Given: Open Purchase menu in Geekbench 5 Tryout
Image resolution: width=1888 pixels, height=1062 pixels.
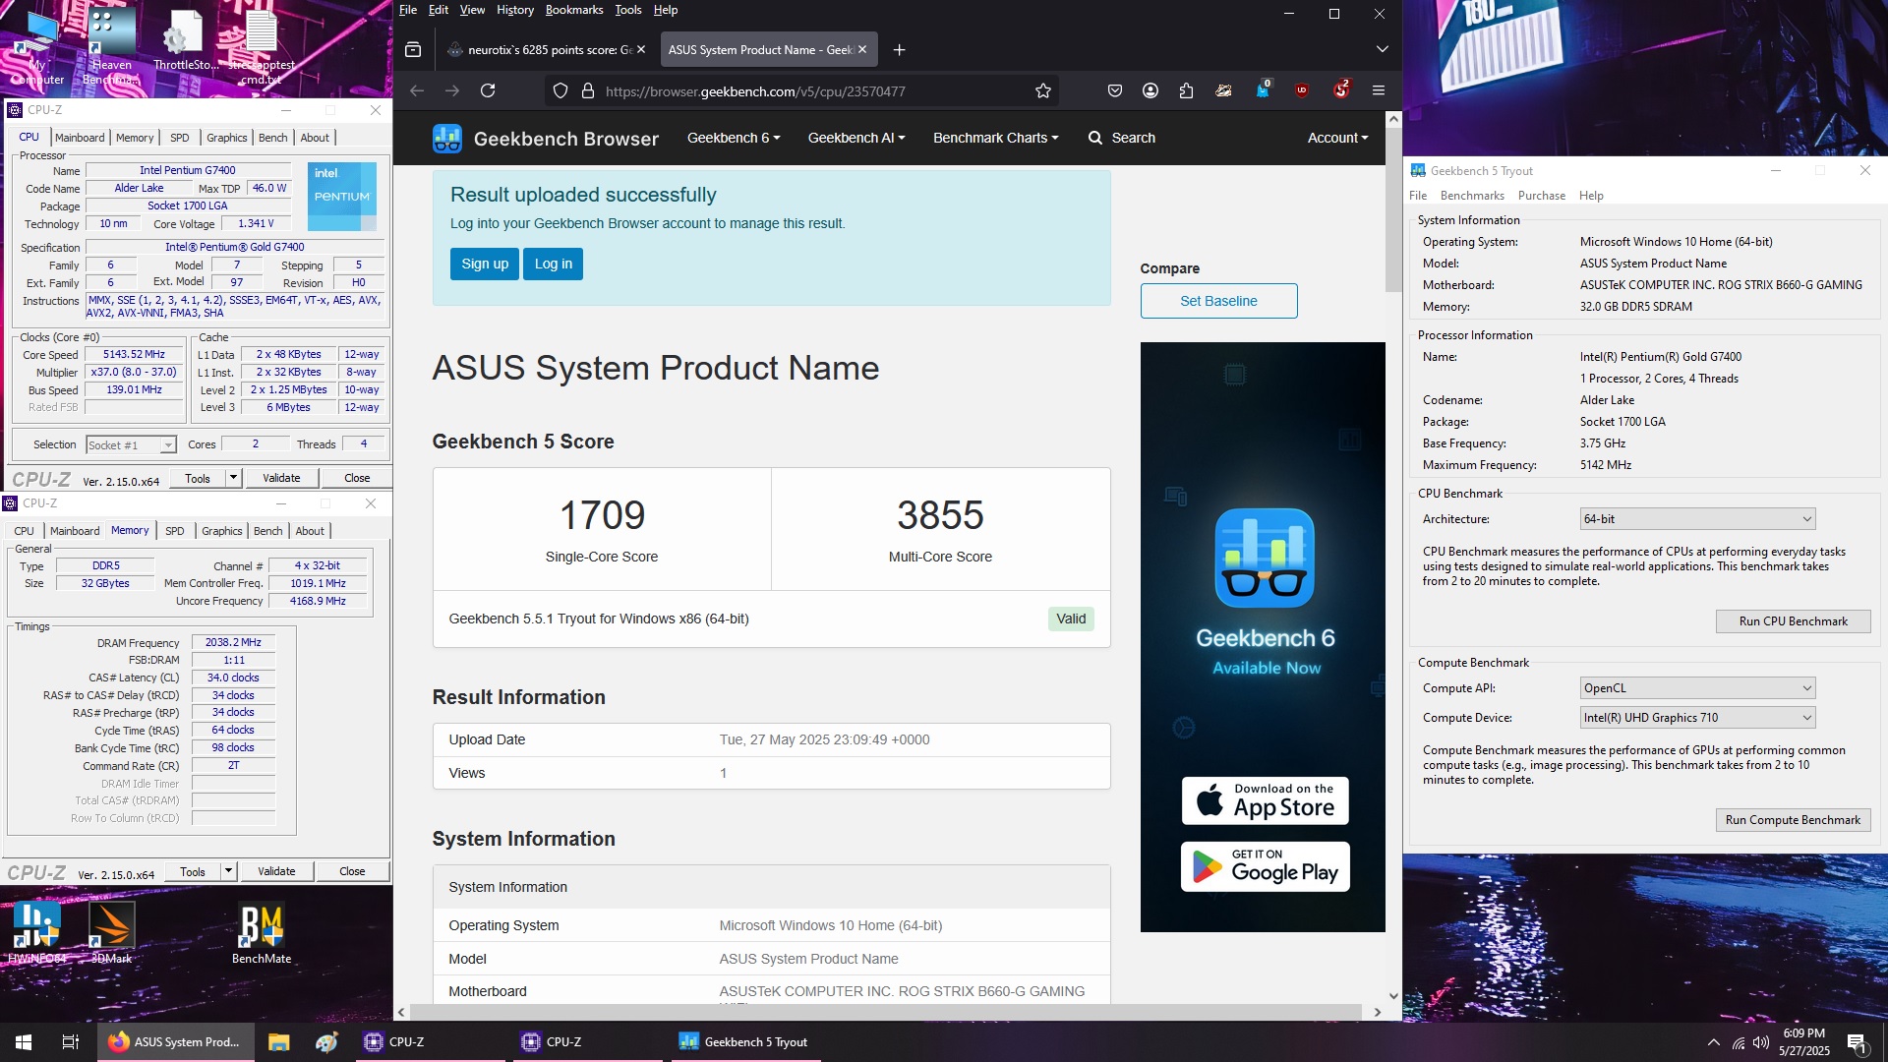Looking at the screenshot, I should (x=1542, y=196).
